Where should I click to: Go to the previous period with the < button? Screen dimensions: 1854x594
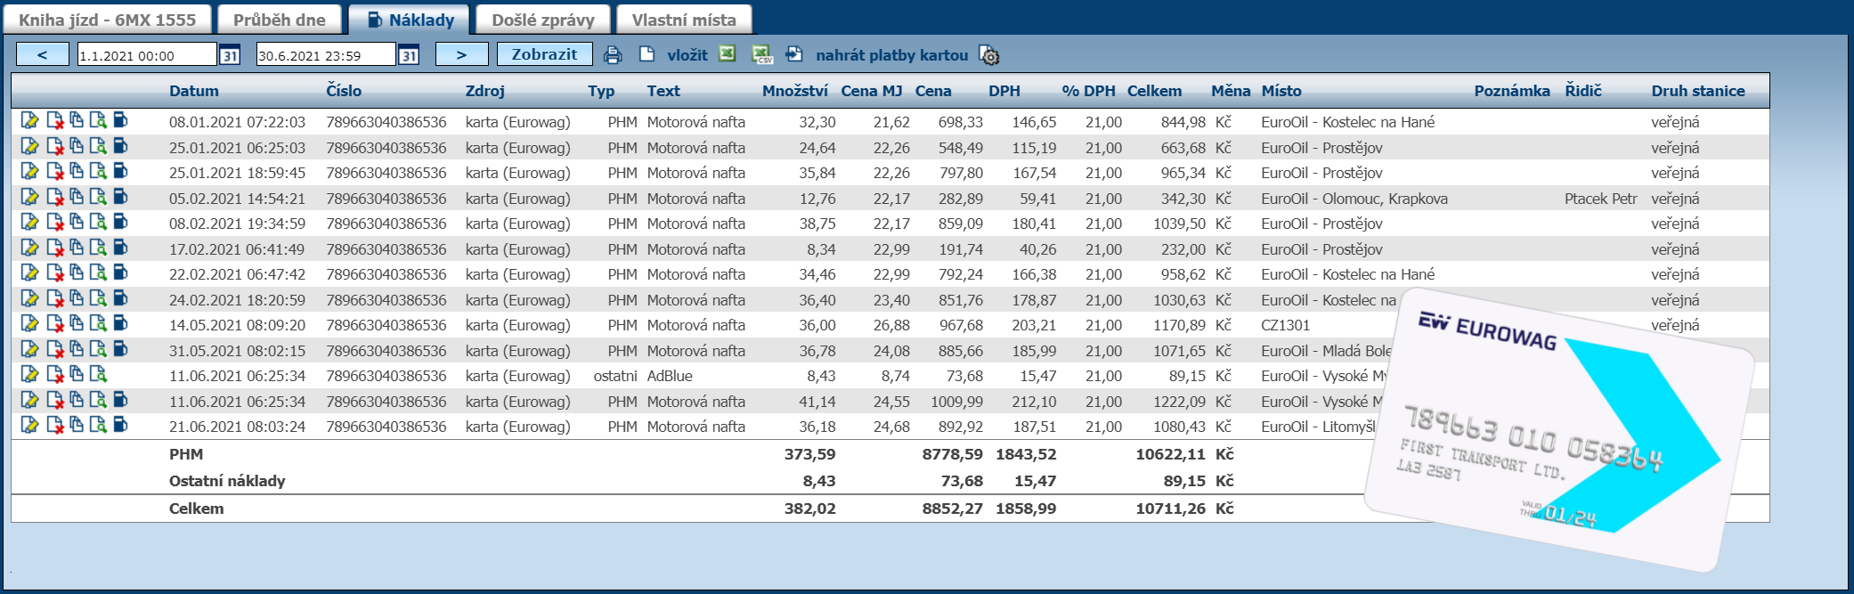coord(42,54)
